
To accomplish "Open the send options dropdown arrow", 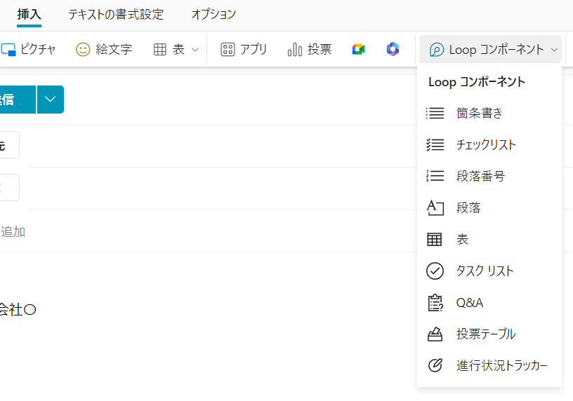I will click(51, 100).
